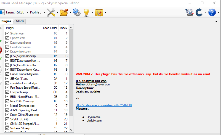Screen dimensions: 221x135
Task: Select the Plugins tab
Action: 6,21
